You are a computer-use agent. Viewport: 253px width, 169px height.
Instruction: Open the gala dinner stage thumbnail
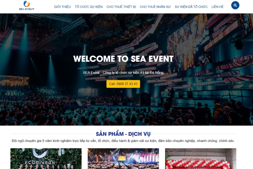[123, 159]
